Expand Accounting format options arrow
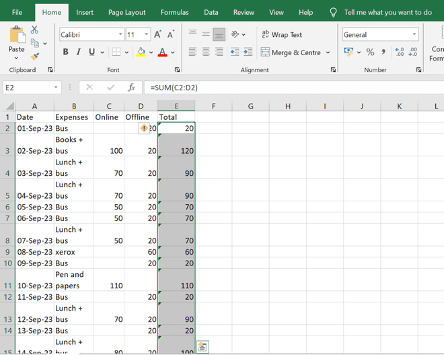Screen dimensions: 444x355 (359, 52)
